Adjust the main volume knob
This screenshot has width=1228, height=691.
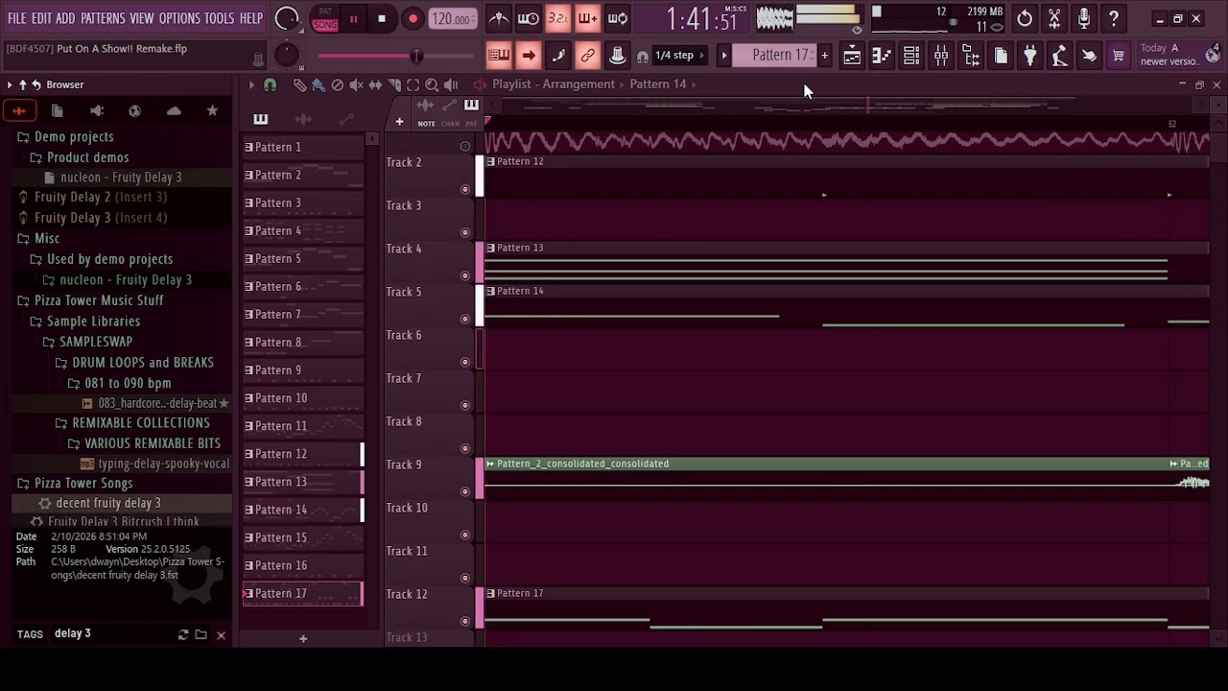(287, 18)
